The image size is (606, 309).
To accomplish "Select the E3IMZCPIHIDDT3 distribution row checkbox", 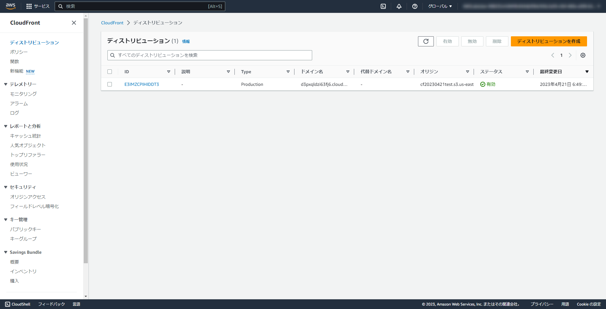I will coord(110,84).
